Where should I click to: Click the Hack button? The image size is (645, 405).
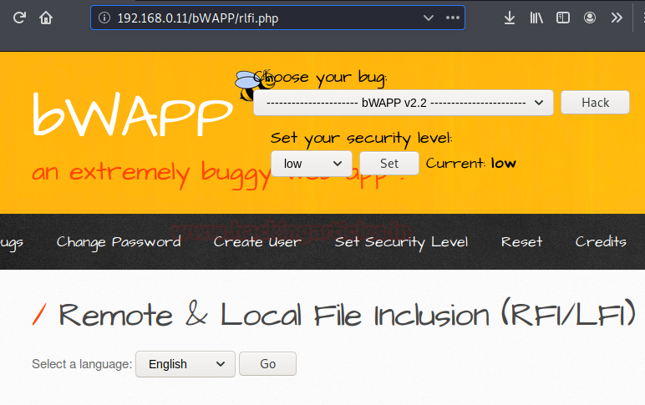[x=595, y=103]
